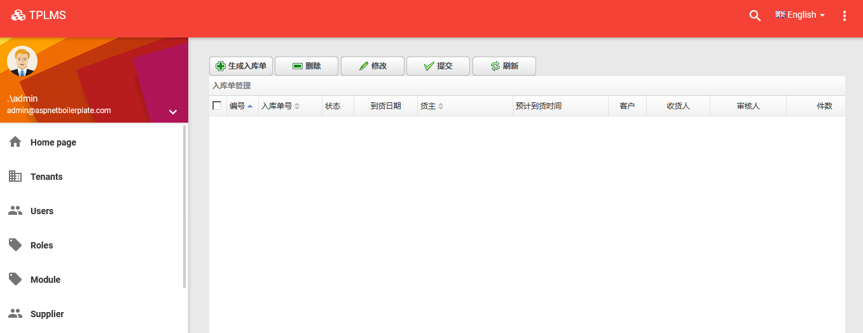863x333 pixels.
Task: Expand the admin profile chevron
Action: coord(173,112)
